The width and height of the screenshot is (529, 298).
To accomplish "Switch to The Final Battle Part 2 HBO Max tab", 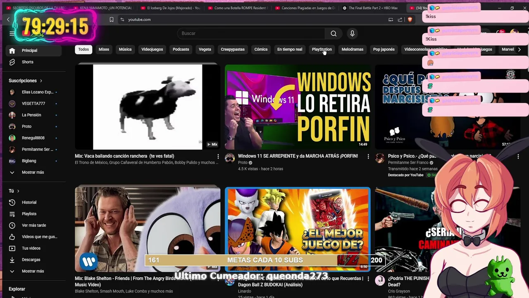I will 373,8.
